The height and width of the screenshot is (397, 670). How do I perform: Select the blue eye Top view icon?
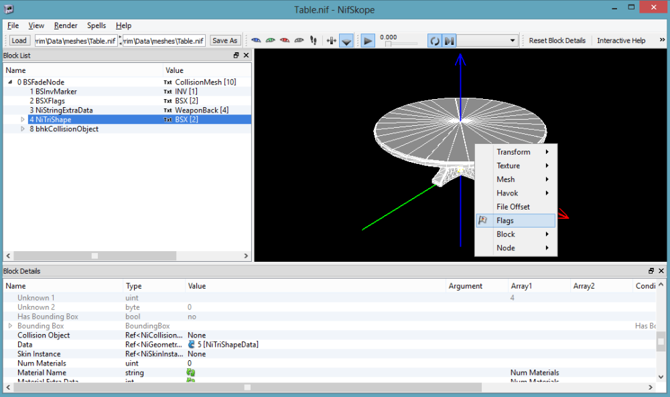tap(256, 41)
